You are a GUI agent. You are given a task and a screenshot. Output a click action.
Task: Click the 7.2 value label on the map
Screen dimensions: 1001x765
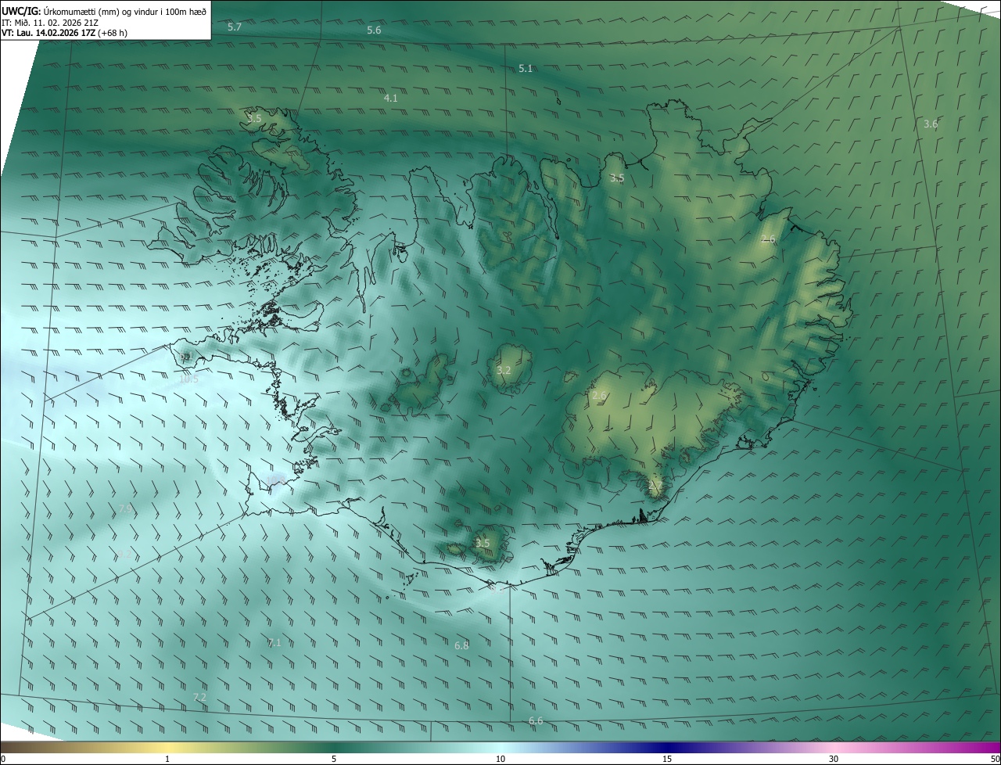[199, 697]
